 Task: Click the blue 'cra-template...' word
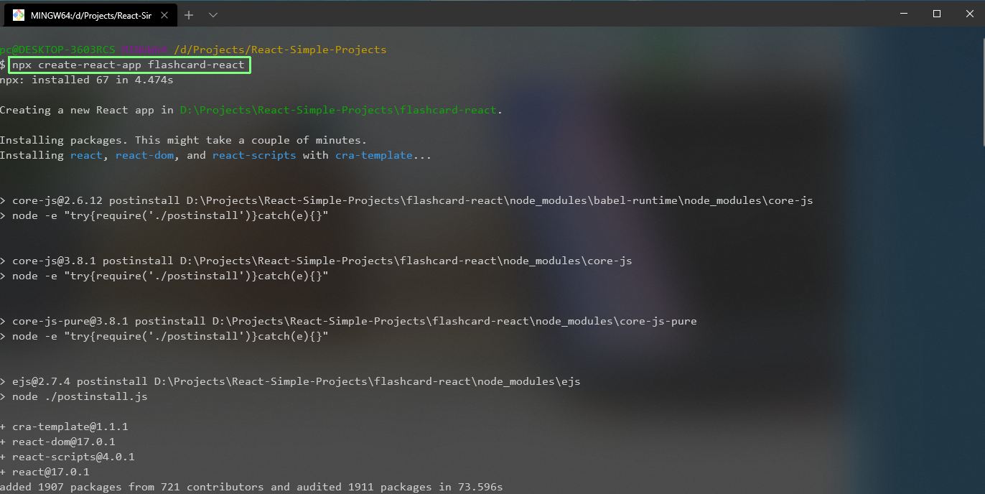tap(383, 155)
